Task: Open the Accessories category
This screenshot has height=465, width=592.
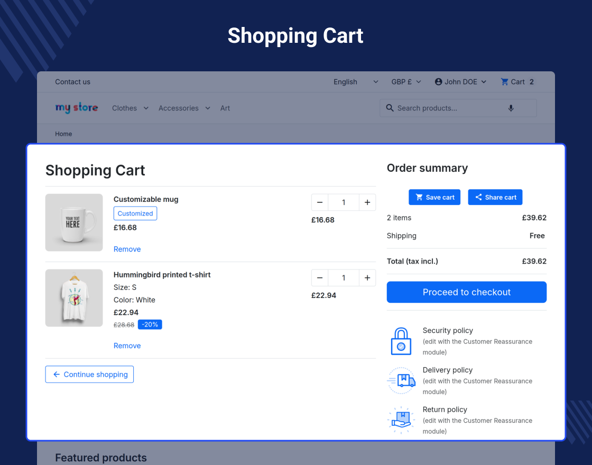Action: coord(179,108)
